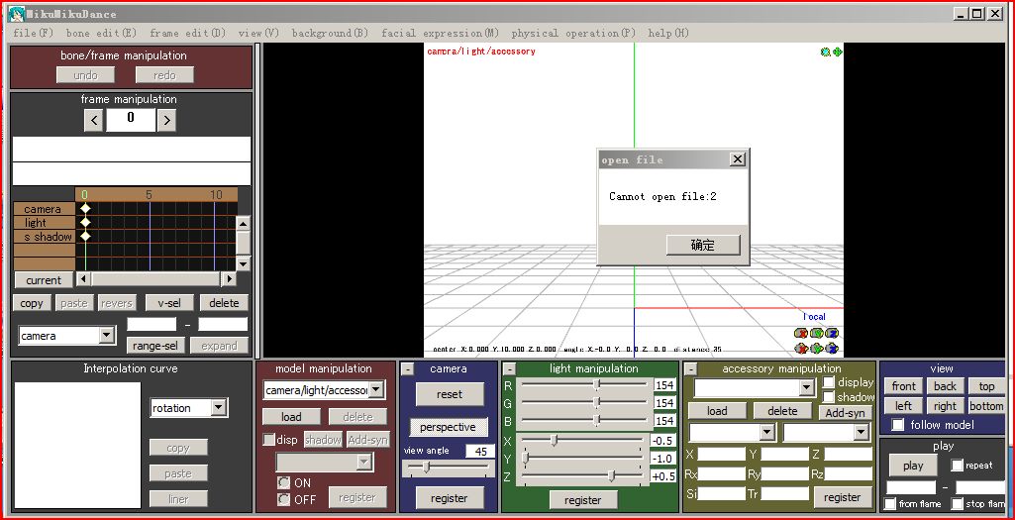The image size is (1015, 520).
Task: Click the lower-row green Y axis icon
Action: pyautogui.click(x=817, y=349)
